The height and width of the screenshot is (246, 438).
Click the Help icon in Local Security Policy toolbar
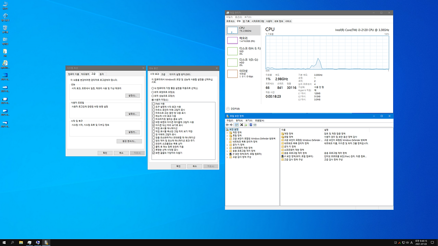252,124
